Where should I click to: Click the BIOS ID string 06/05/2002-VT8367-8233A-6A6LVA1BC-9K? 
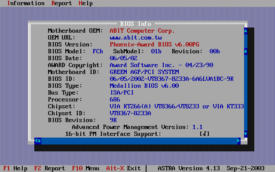pyautogui.click(x=171, y=79)
